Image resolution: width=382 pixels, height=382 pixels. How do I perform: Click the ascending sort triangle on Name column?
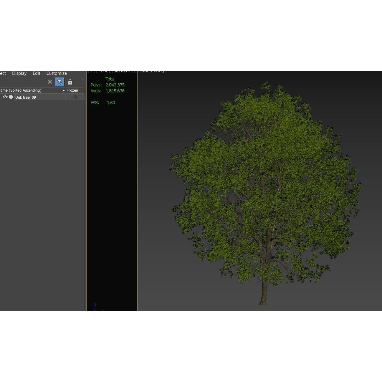pyautogui.click(x=63, y=90)
